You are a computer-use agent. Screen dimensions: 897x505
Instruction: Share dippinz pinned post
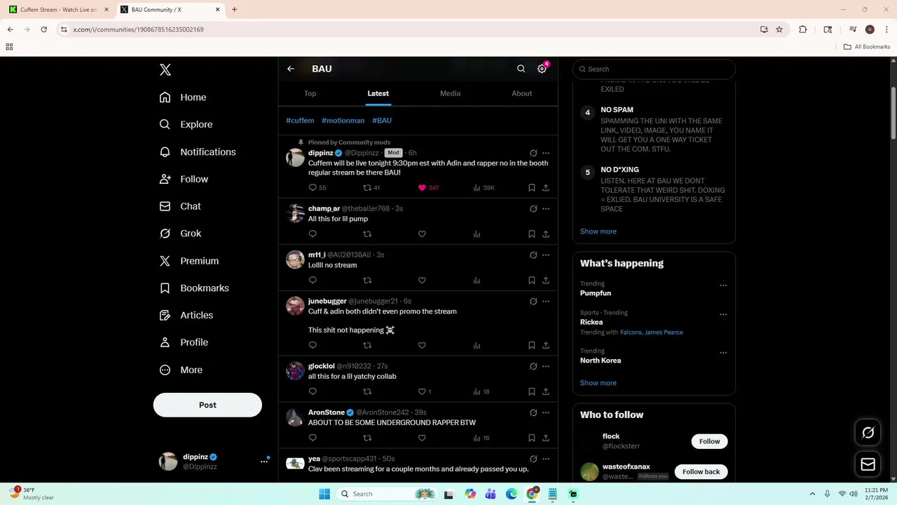click(x=546, y=187)
